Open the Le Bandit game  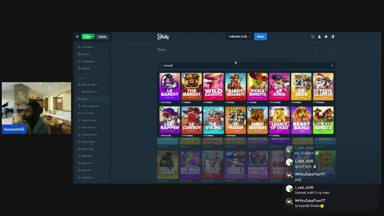[170, 87]
